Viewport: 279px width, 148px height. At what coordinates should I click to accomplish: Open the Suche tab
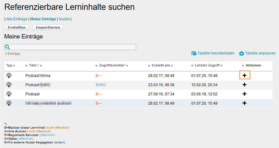click(64, 19)
